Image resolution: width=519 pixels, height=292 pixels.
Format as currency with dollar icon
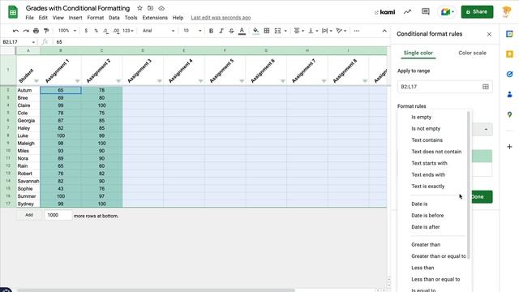point(86,31)
